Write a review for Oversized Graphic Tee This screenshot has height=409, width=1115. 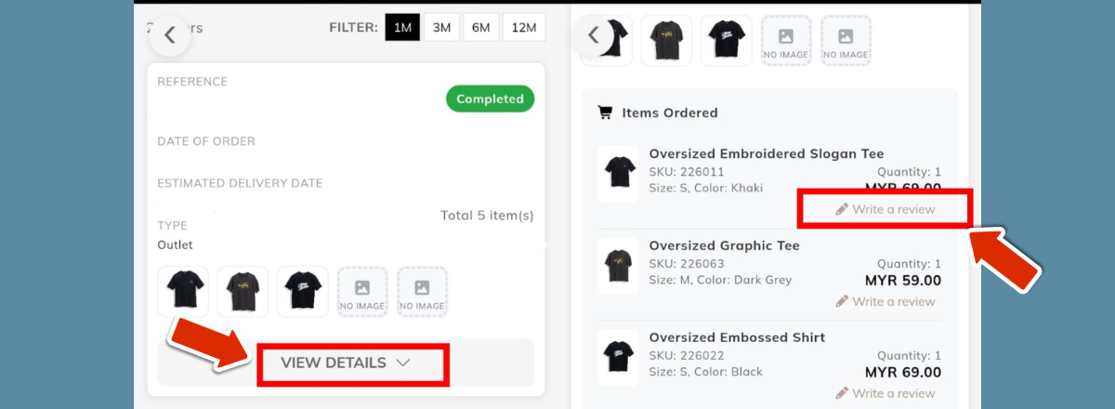893,301
